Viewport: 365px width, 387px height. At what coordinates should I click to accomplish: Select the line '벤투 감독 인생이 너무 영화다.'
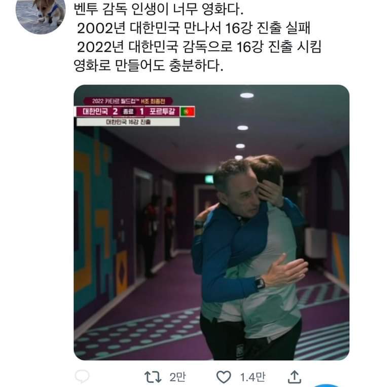pyautogui.click(x=159, y=9)
